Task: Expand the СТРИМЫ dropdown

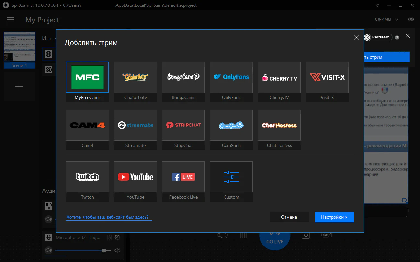Action: coord(387,19)
